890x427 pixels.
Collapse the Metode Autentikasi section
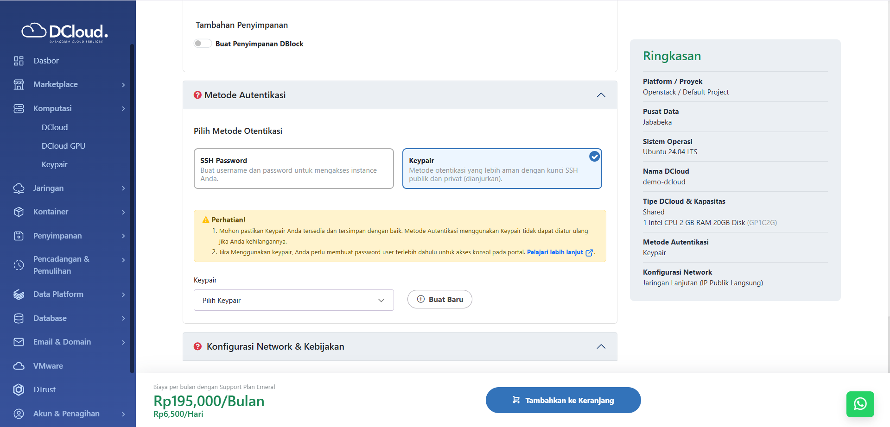point(601,95)
